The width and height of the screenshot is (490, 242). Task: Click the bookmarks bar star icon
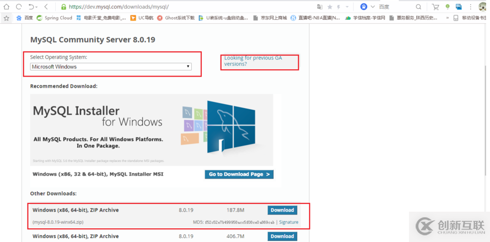coord(6,18)
